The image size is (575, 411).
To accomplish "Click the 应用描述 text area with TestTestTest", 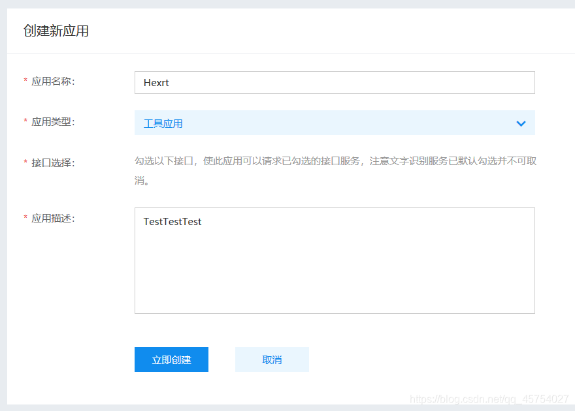I will [x=335, y=260].
